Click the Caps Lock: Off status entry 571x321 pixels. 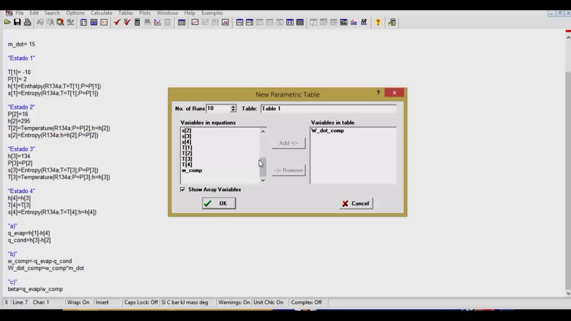[141, 302]
